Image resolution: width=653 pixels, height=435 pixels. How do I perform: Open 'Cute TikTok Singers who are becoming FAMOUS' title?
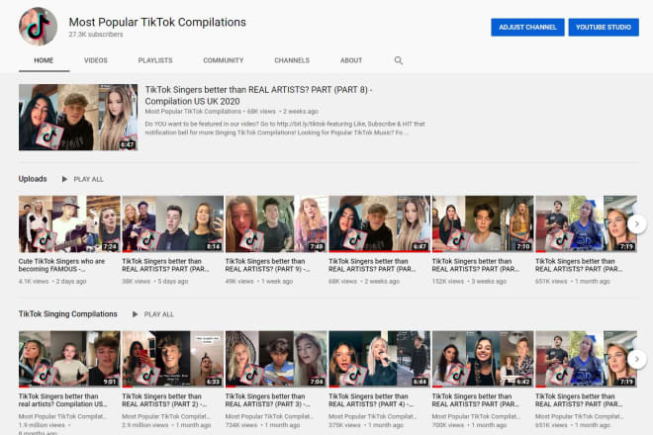tap(61, 265)
